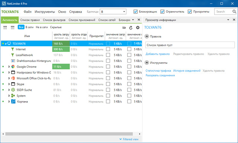This screenshot has height=143, width=238.
Task: Collapse the Инструменты section
Action: click(x=147, y=63)
